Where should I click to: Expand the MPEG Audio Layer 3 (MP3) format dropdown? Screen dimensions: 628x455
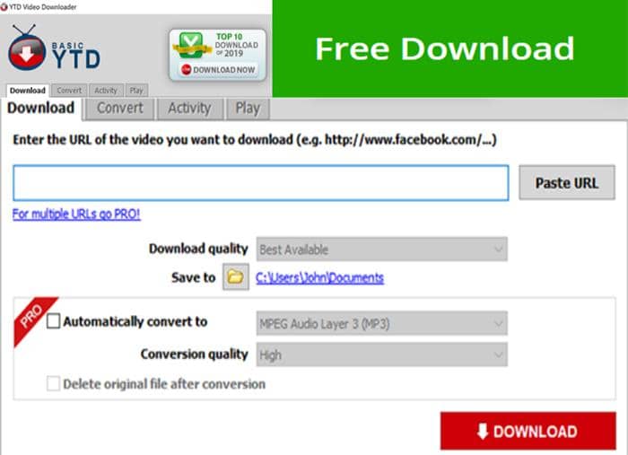tap(381, 323)
